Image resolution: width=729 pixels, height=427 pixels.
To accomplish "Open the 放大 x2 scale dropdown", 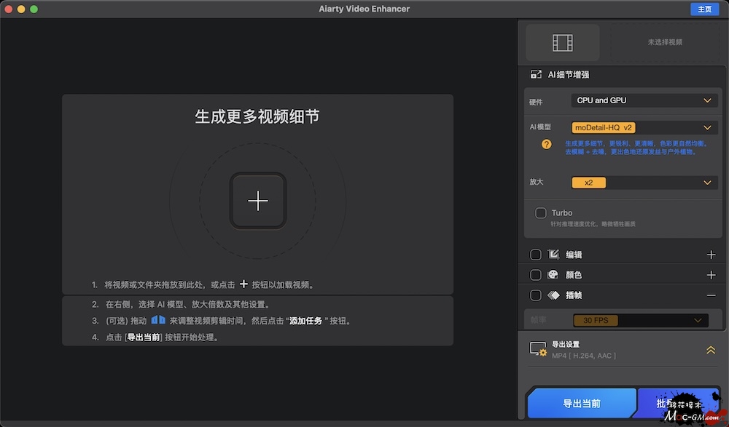I will [644, 183].
